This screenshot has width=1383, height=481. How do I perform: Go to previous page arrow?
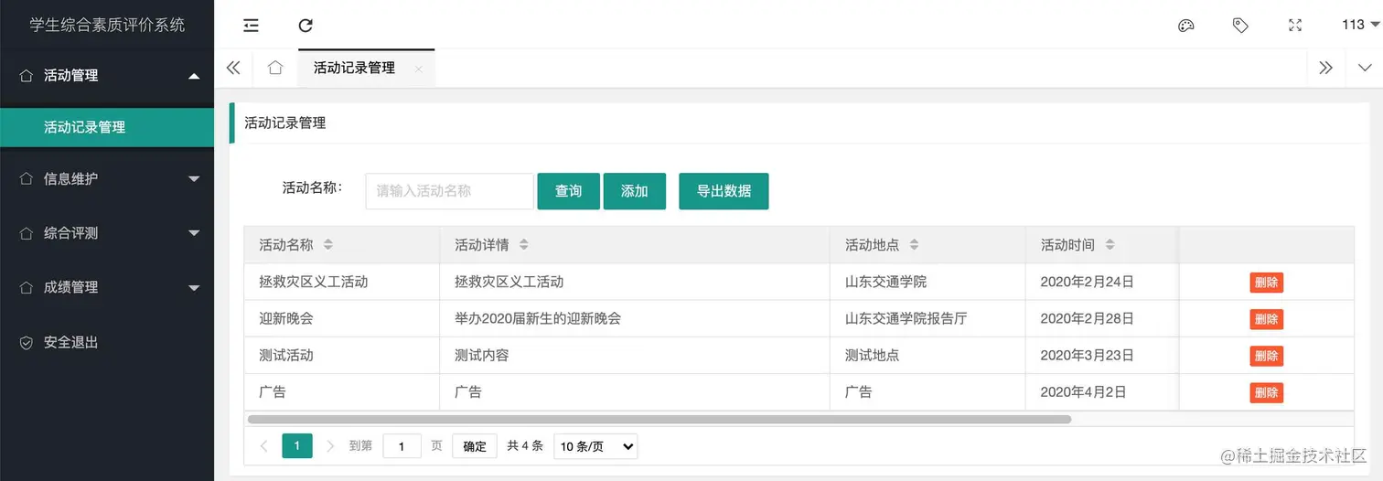pyautogui.click(x=263, y=446)
